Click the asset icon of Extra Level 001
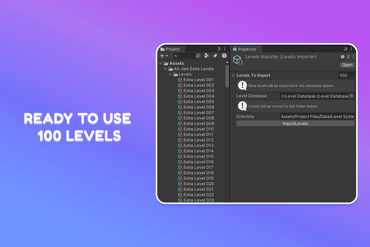The image size is (370, 247). click(x=180, y=80)
